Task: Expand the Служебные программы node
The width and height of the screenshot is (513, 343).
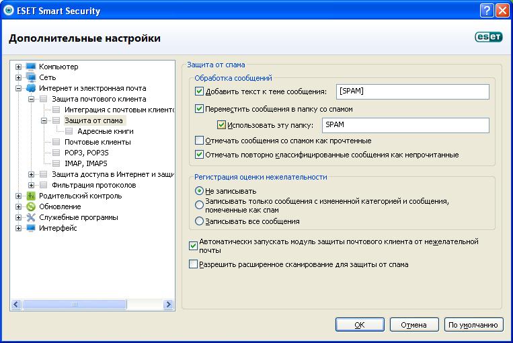Action: (18, 218)
